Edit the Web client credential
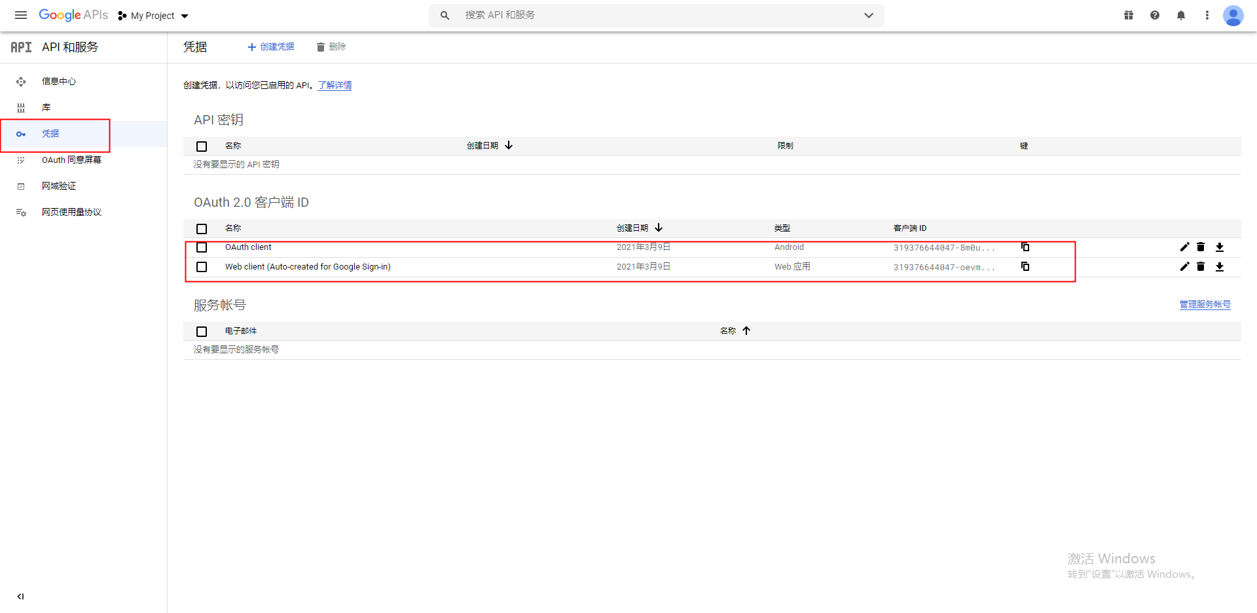Image resolution: width=1257 pixels, height=613 pixels. [1184, 266]
